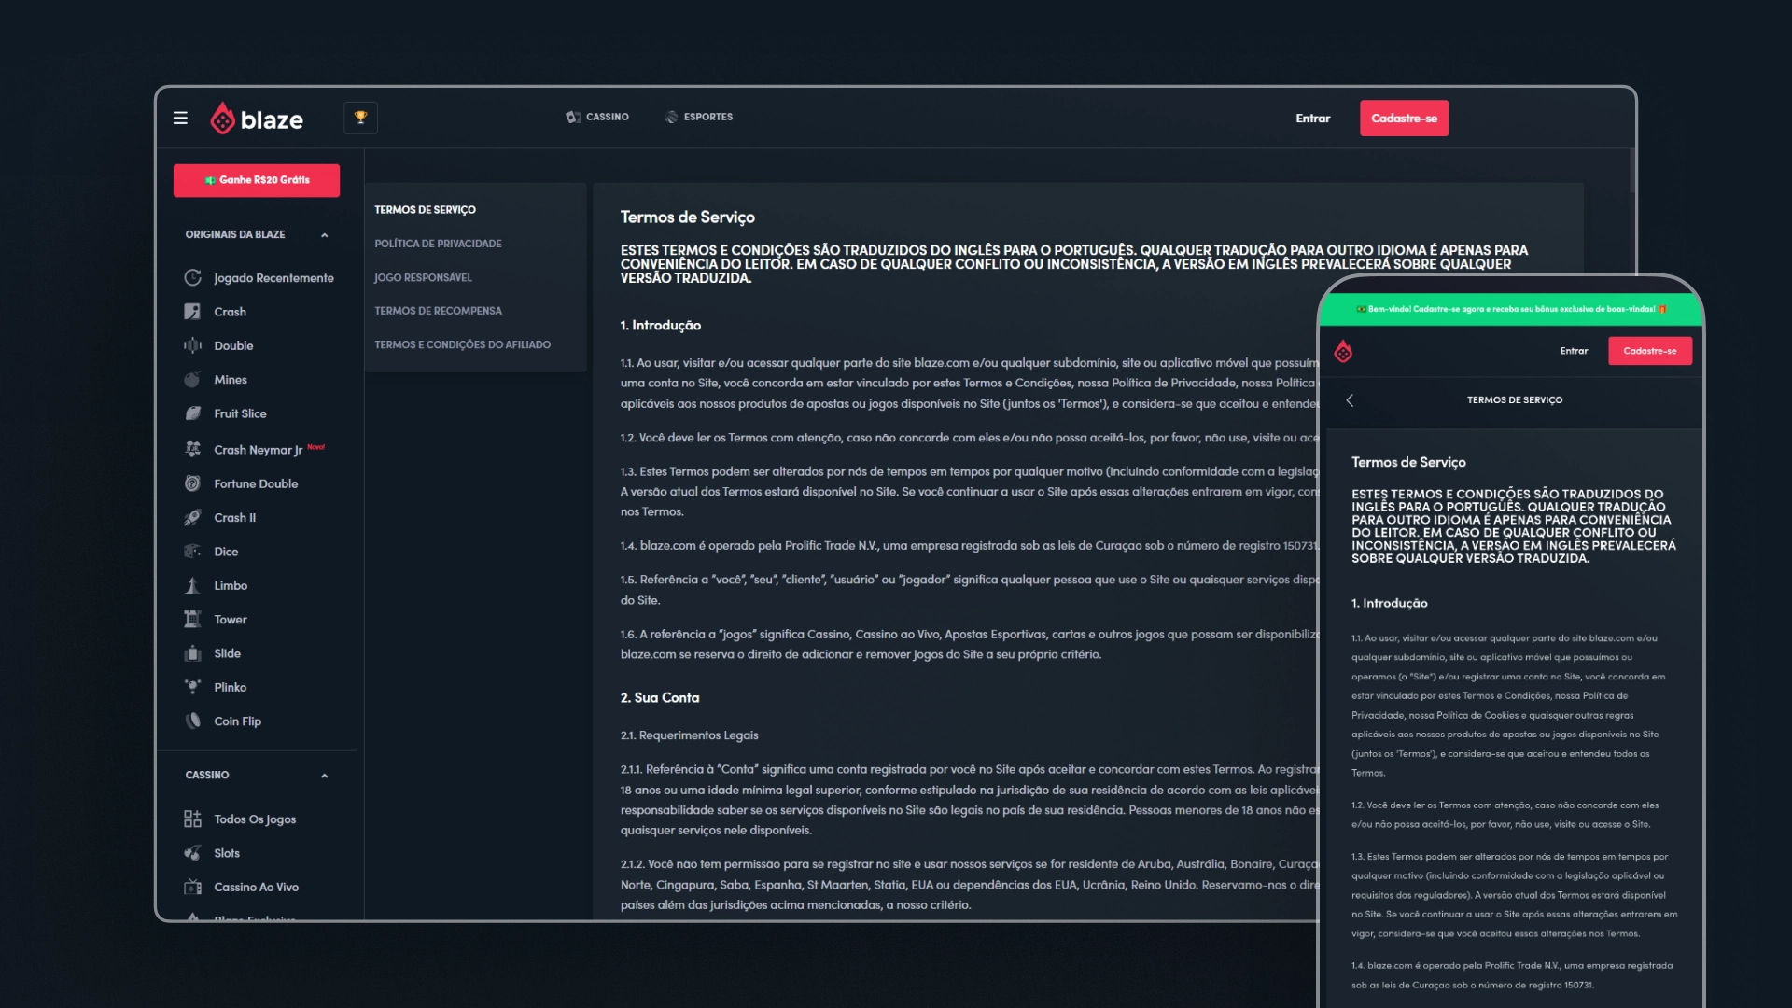Click the Todos Os Jogos grid icon

pyautogui.click(x=192, y=819)
